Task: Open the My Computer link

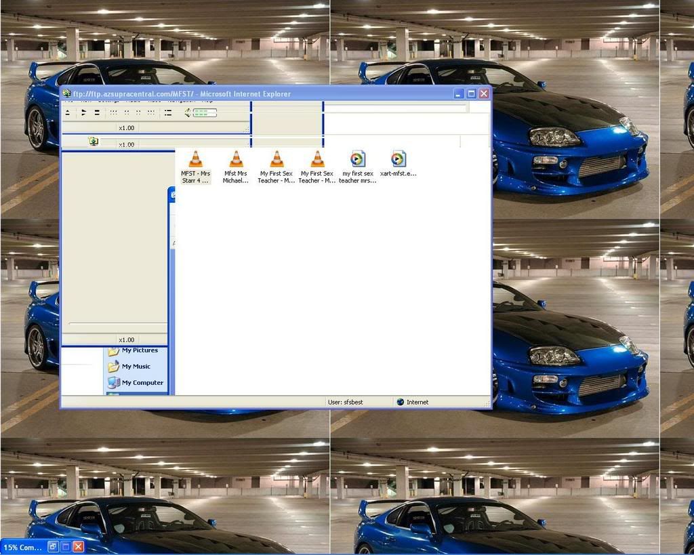Action: 136,382
